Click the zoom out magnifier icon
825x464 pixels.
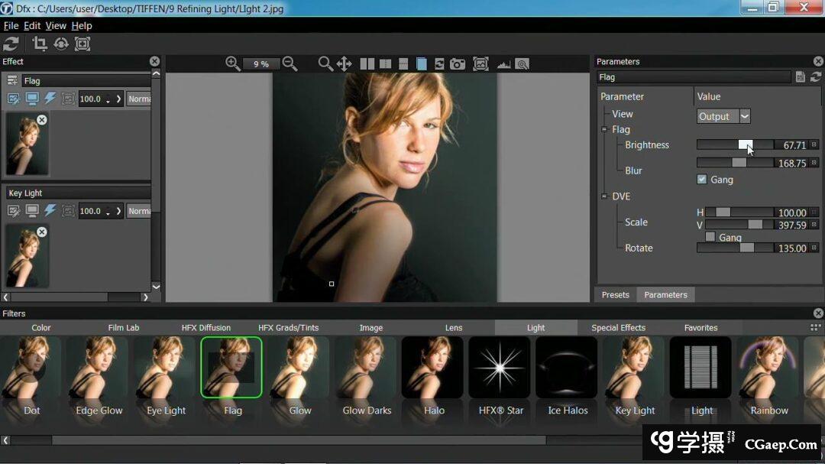[290, 64]
